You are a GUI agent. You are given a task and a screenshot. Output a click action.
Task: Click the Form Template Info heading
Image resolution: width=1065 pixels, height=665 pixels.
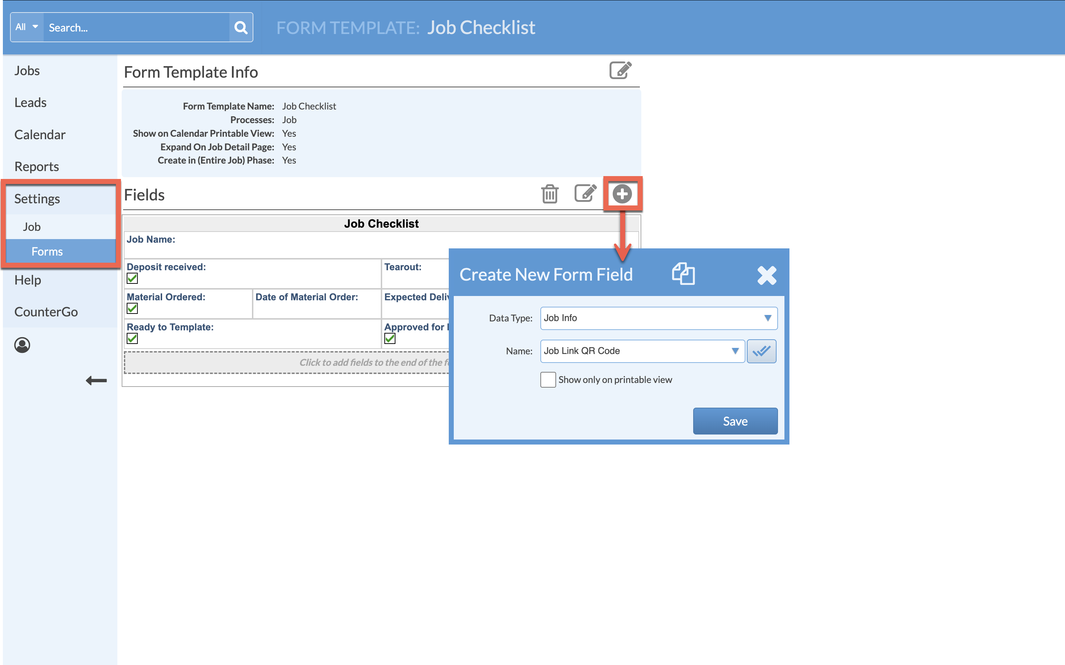tap(191, 72)
